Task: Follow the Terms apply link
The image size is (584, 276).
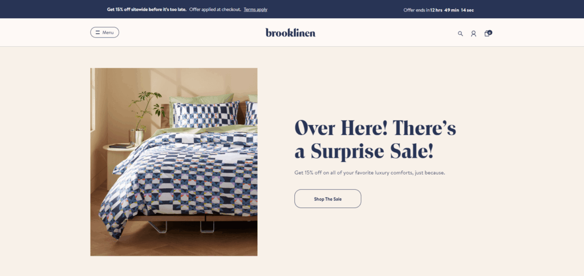Action: 255,10
